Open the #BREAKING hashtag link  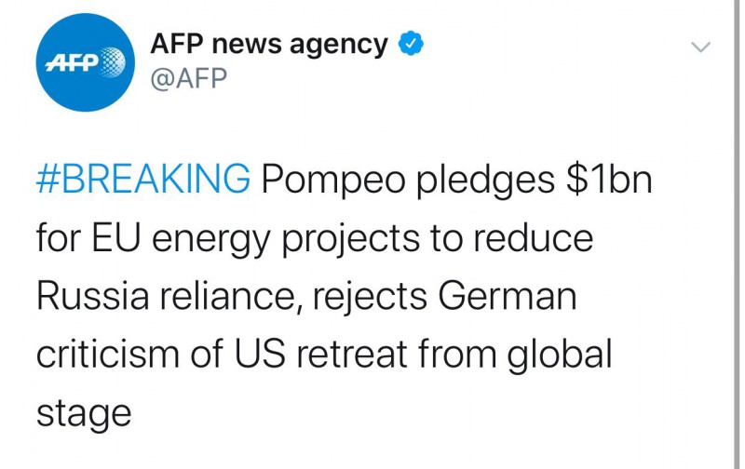[142, 179]
